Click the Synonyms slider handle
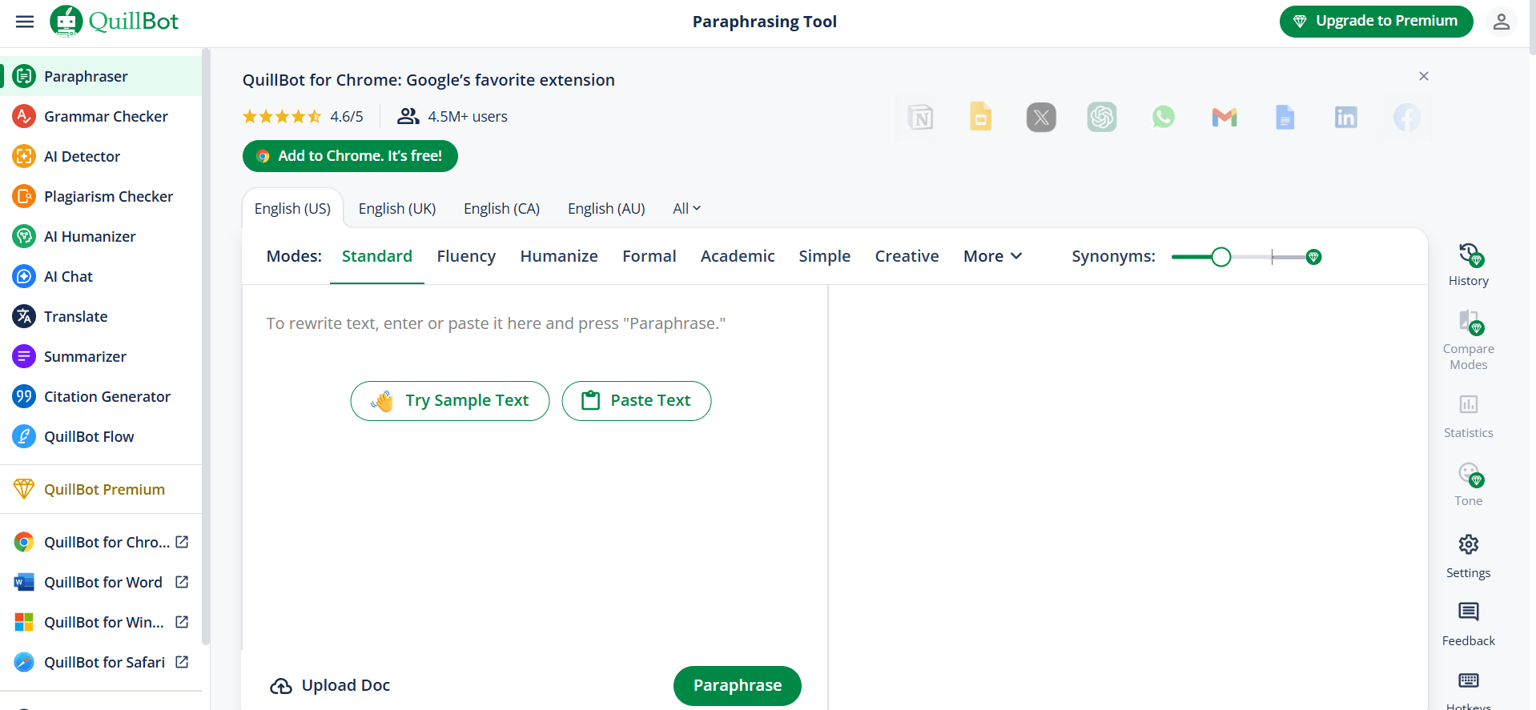The image size is (1536, 710). pyautogui.click(x=1220, y=257)
